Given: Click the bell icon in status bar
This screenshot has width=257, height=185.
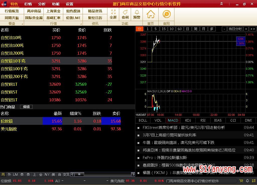Looking at the screenshot, I should point(247,181).
